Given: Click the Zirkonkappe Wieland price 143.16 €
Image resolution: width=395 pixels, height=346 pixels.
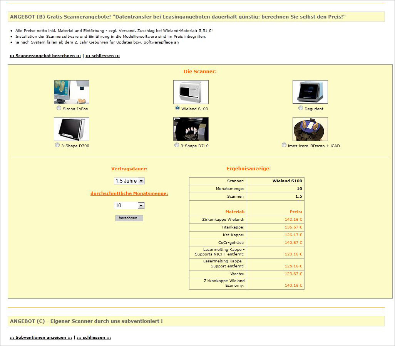Looking at the screenshot, I should pos(293,219).
